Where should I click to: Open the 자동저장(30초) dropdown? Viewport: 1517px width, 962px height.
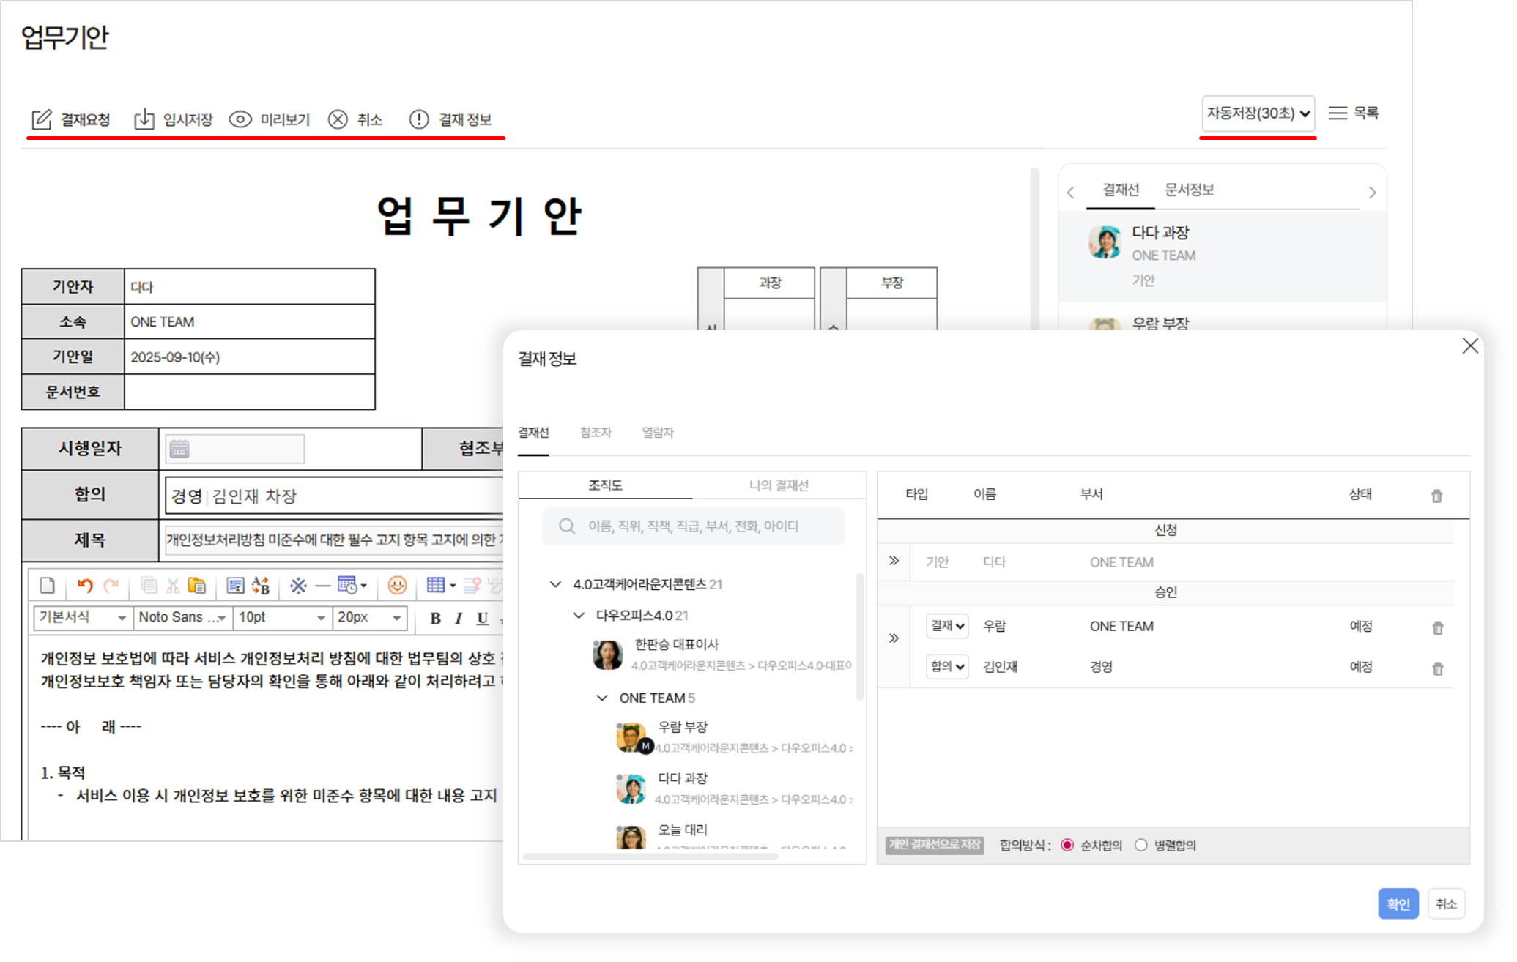pos(1258,113)
